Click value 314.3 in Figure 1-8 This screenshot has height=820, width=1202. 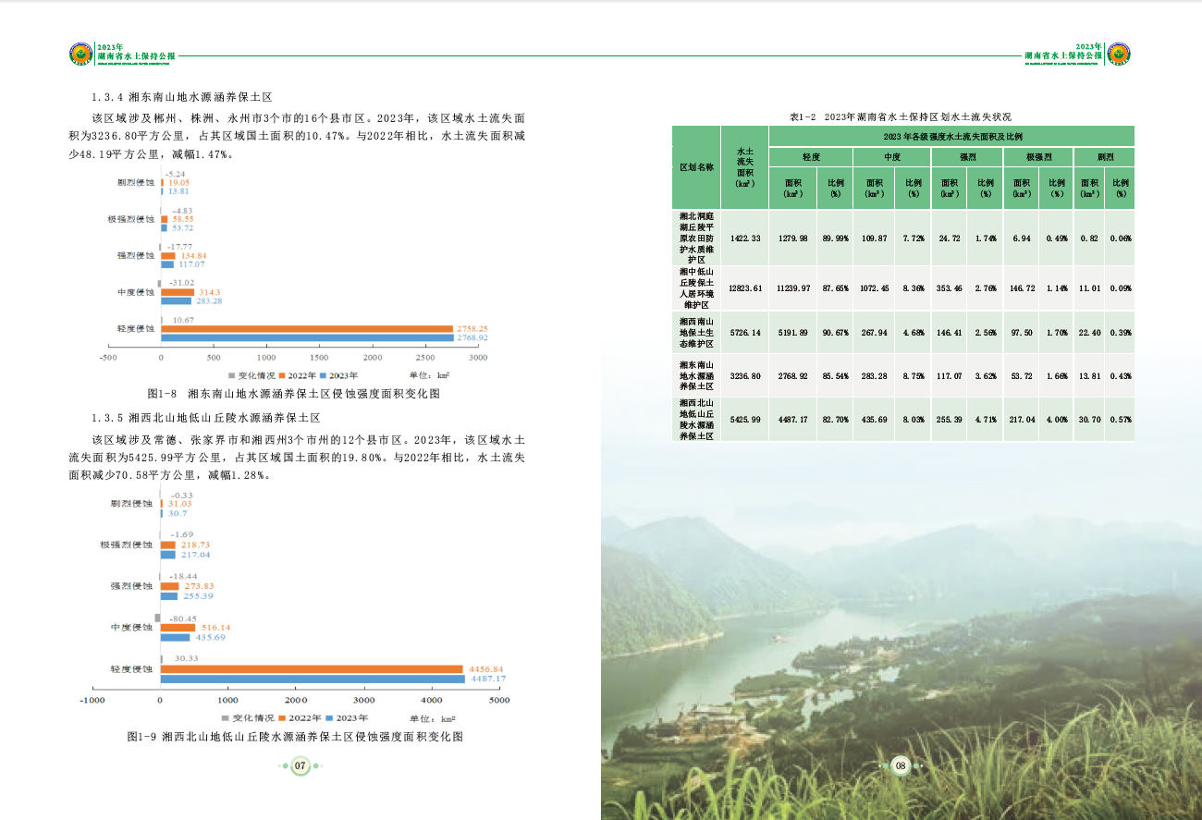pyautogui.click(x=210, y=292)
